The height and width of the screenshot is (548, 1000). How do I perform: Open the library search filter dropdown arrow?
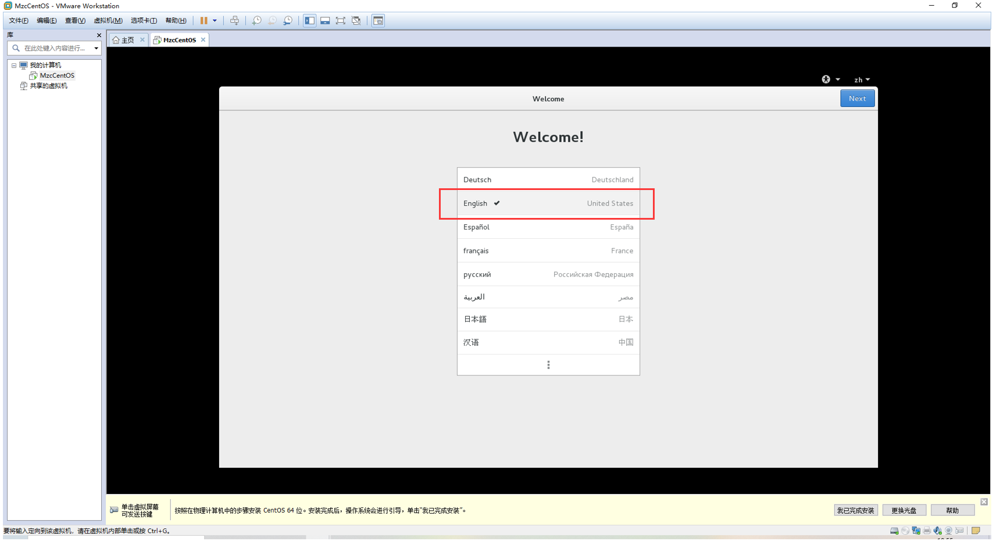point(97,49)
